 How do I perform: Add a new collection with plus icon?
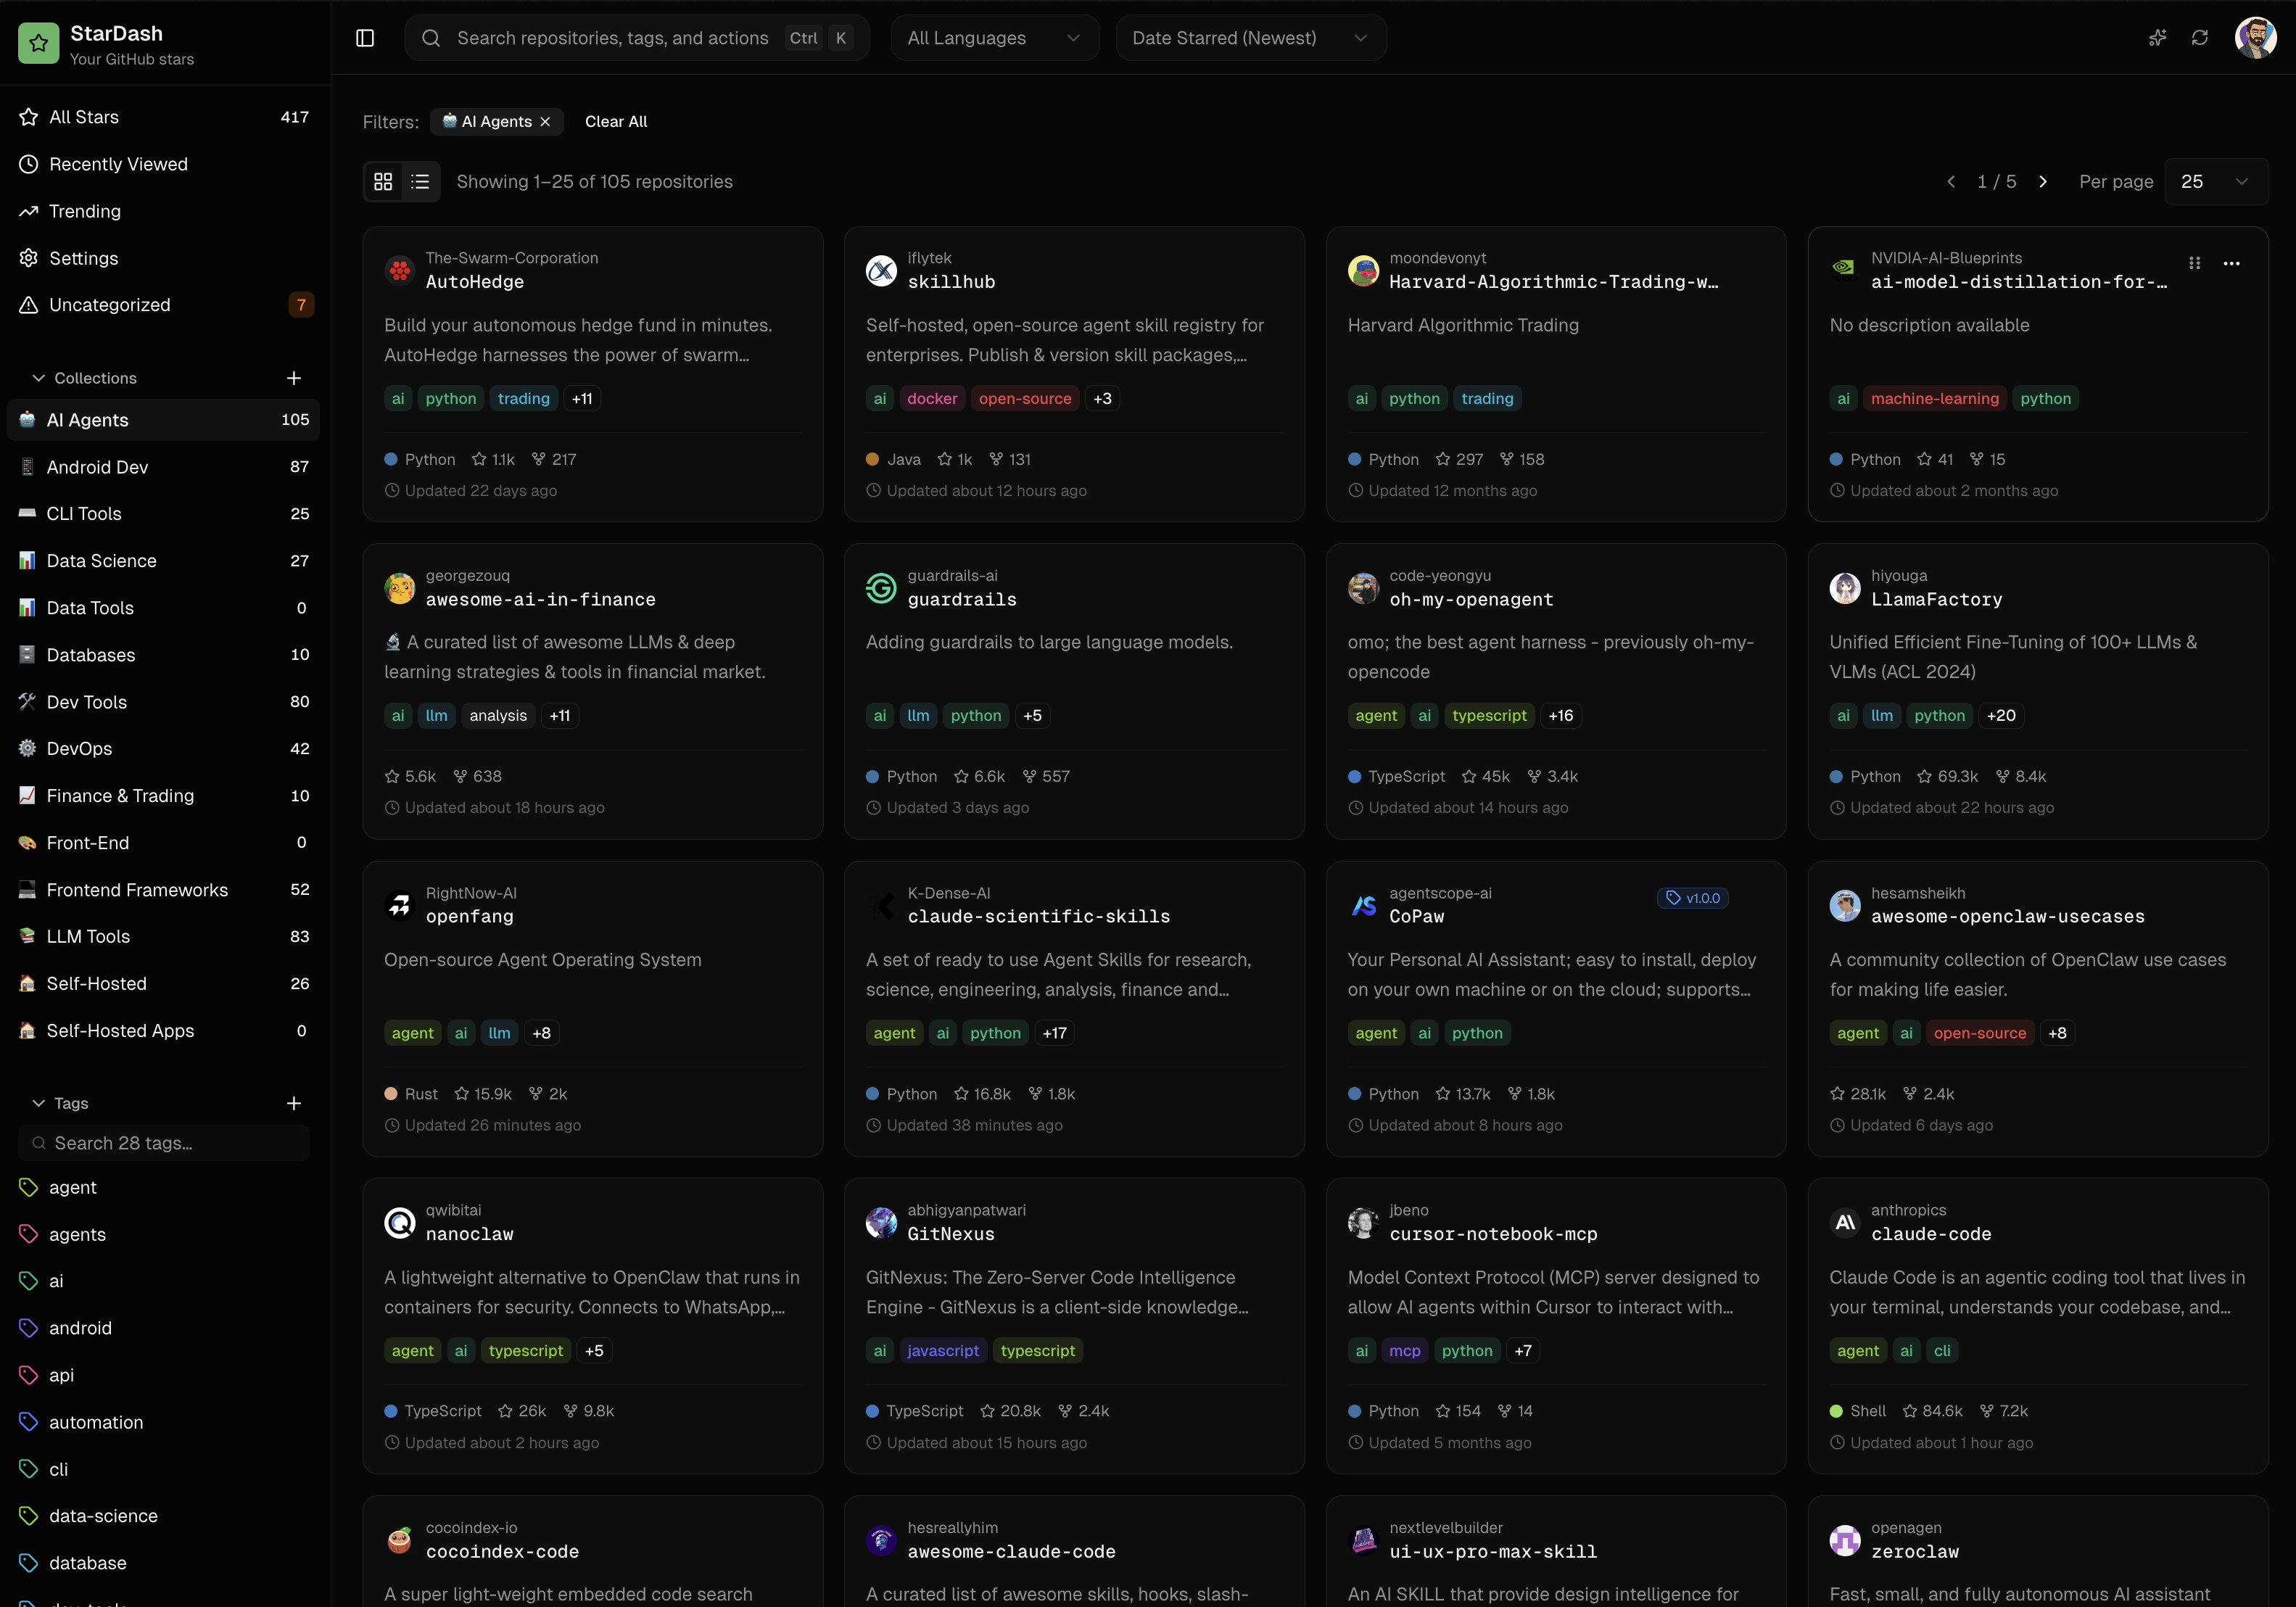pyautogui.click(x=294, y=378)
